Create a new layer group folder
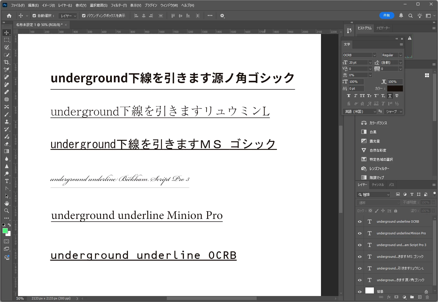This screenshot has width=438, height=302. tap(412, 297)
